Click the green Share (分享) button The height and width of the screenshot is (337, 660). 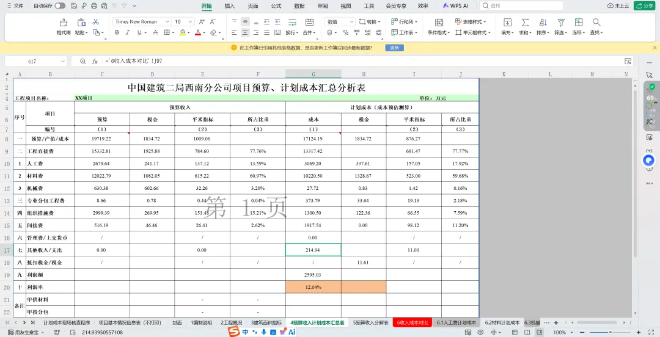pos(645,5)
